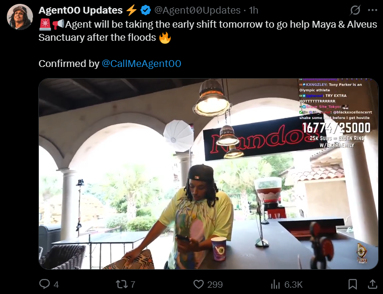Image resolution: width=383 pixels, height=294 pixels.
Task: Like the tweet with heart icon
Action: click(x=198, y=284)
